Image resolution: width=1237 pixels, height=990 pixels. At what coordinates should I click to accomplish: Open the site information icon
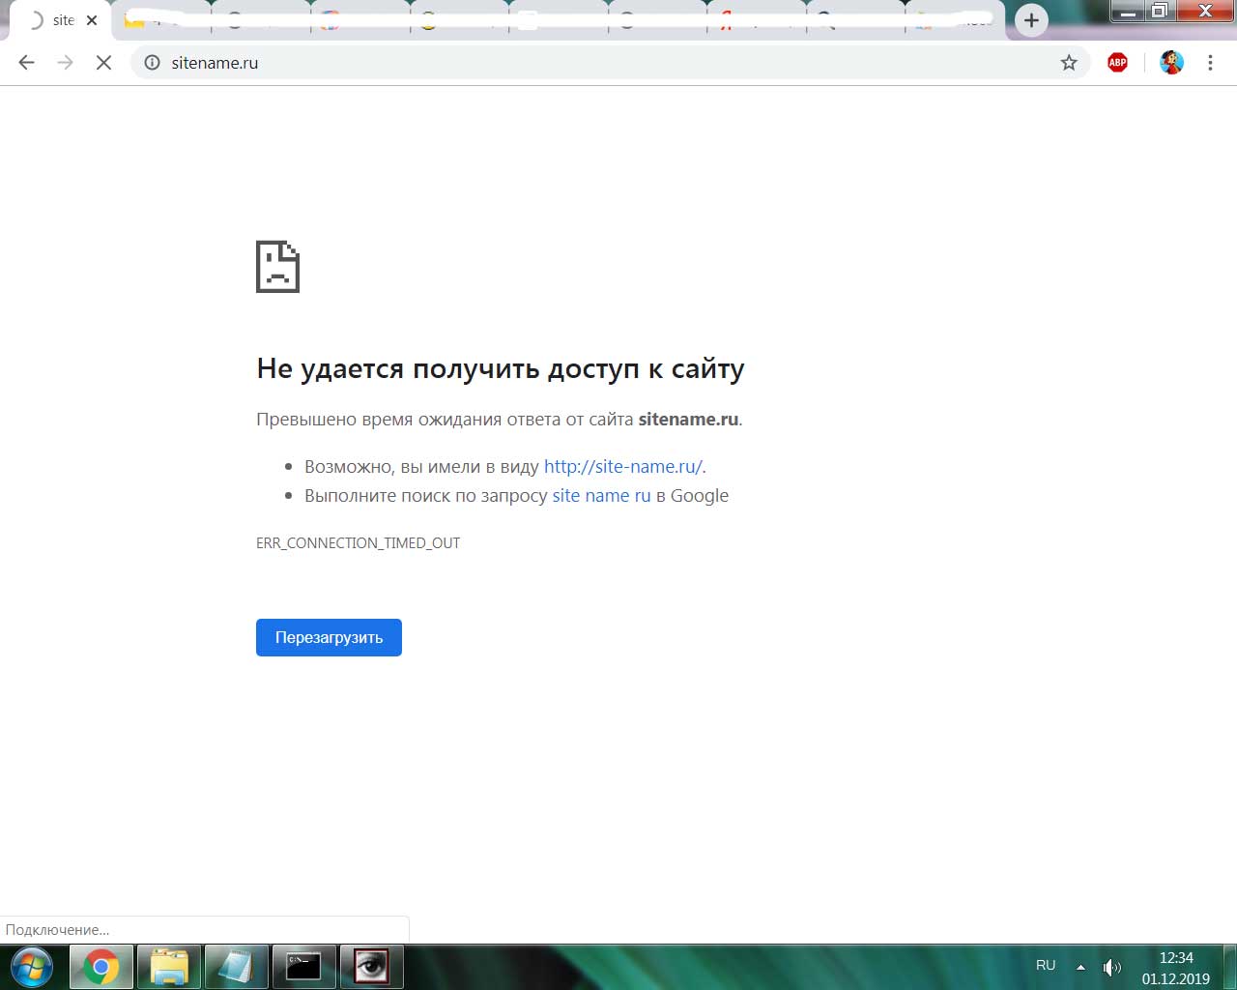(152, 63)
